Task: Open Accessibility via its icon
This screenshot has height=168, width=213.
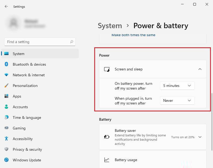Action: pyautogui.click(x=6, y=139)
